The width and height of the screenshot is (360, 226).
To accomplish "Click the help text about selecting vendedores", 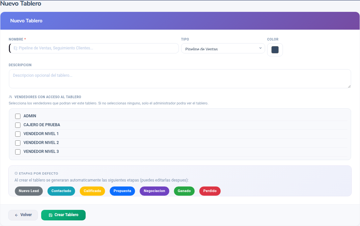I will point(109,103).
